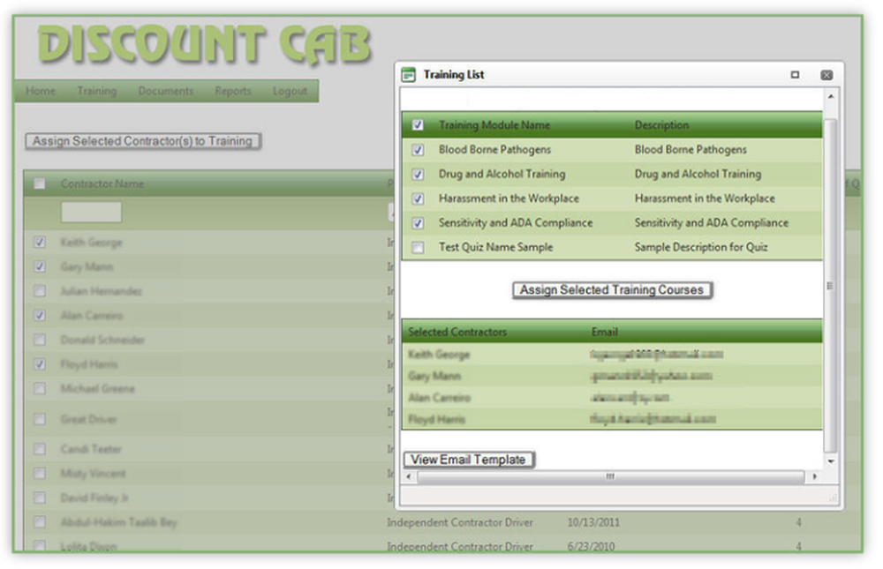Click the 10/13/2011 date cell

pyautogui.click(x=593, y=522)
